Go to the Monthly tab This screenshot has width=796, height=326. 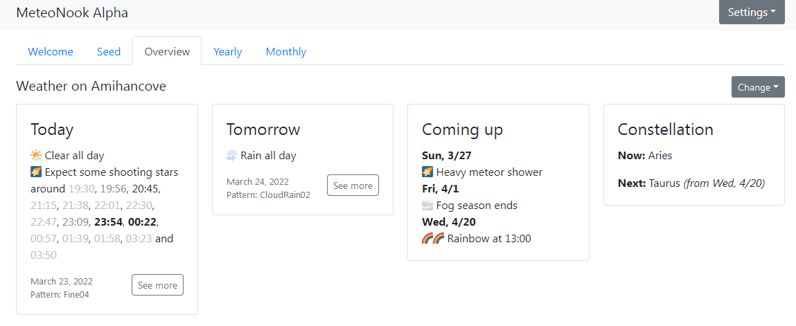(x=286, y=52)
